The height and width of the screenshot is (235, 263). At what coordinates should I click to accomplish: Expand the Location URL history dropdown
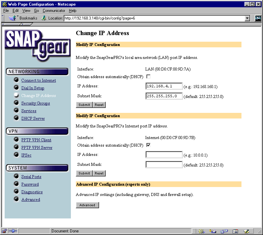[x=247, y=18]
